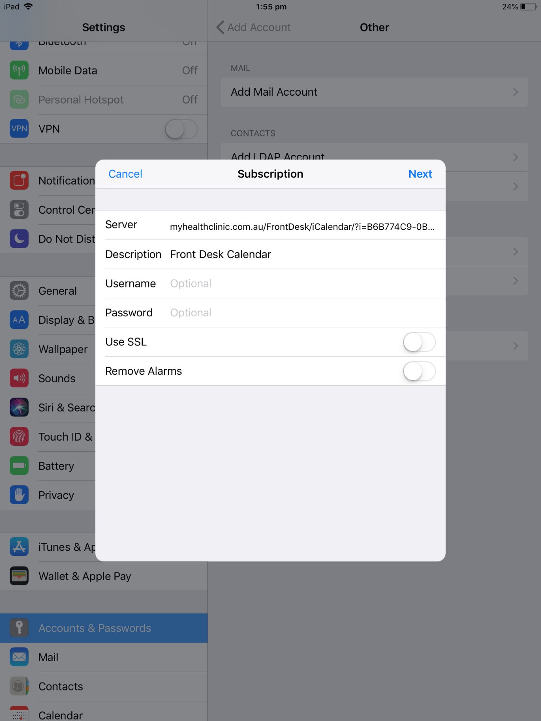Open the Mail envelope icon
The width and height of the screenshot is (541, 721).
(19, 657)
